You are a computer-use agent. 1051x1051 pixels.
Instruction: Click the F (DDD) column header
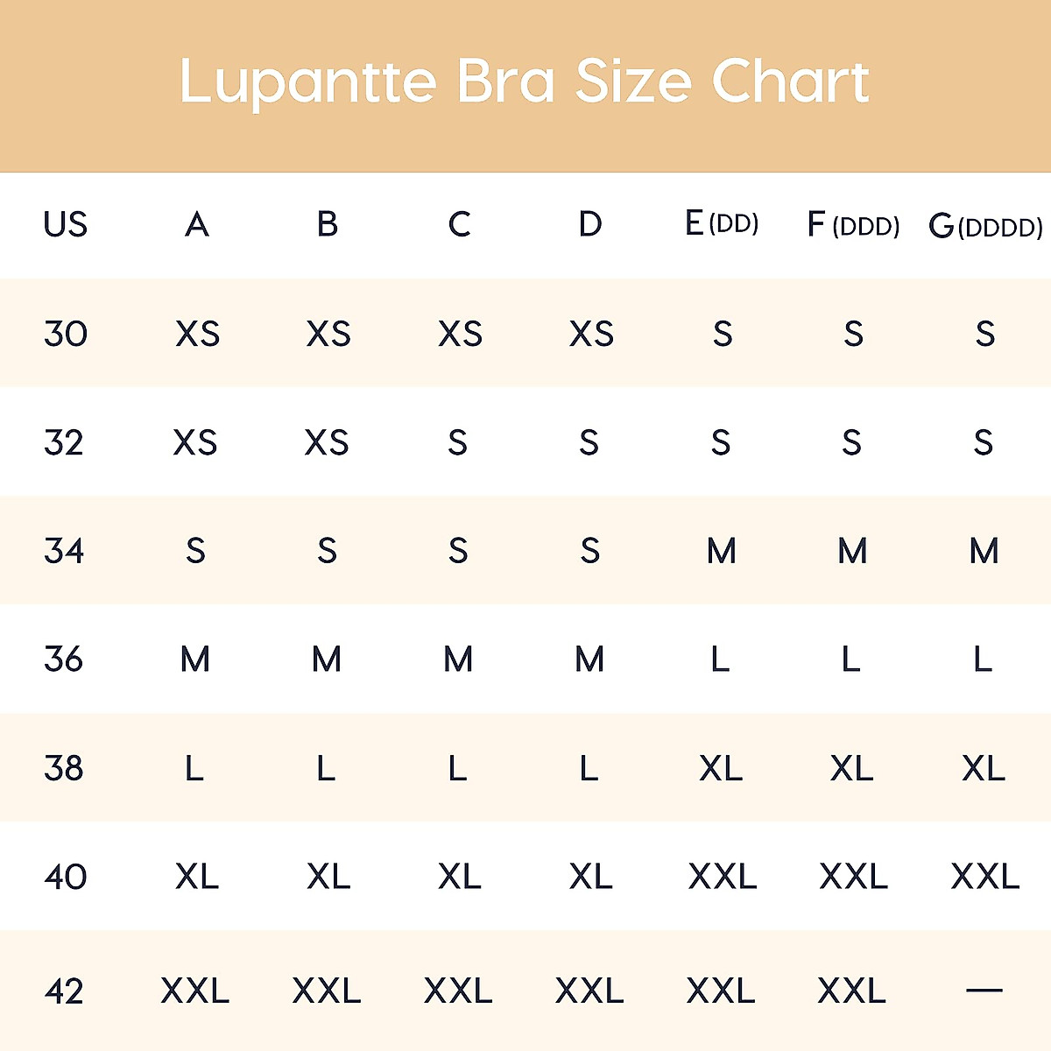click(853, 225)
